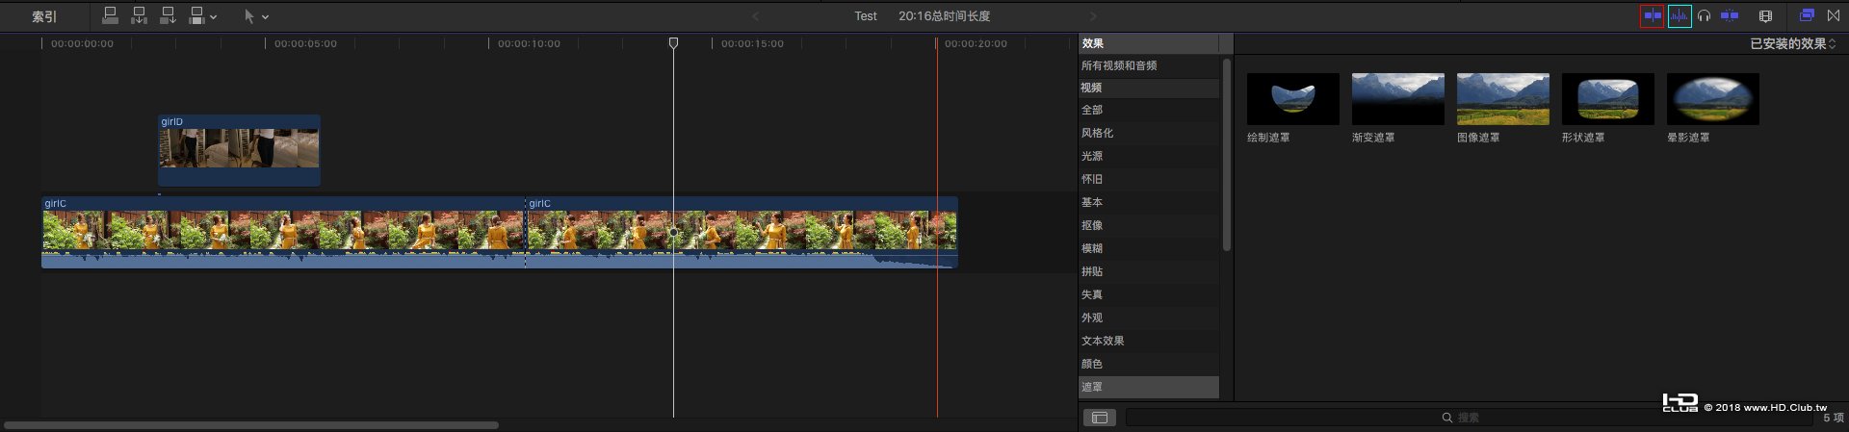Viewport: 1849px width, 432px height.
Task: Click ruler at 00:00:00:00 mark
Action: coord(82,43)
